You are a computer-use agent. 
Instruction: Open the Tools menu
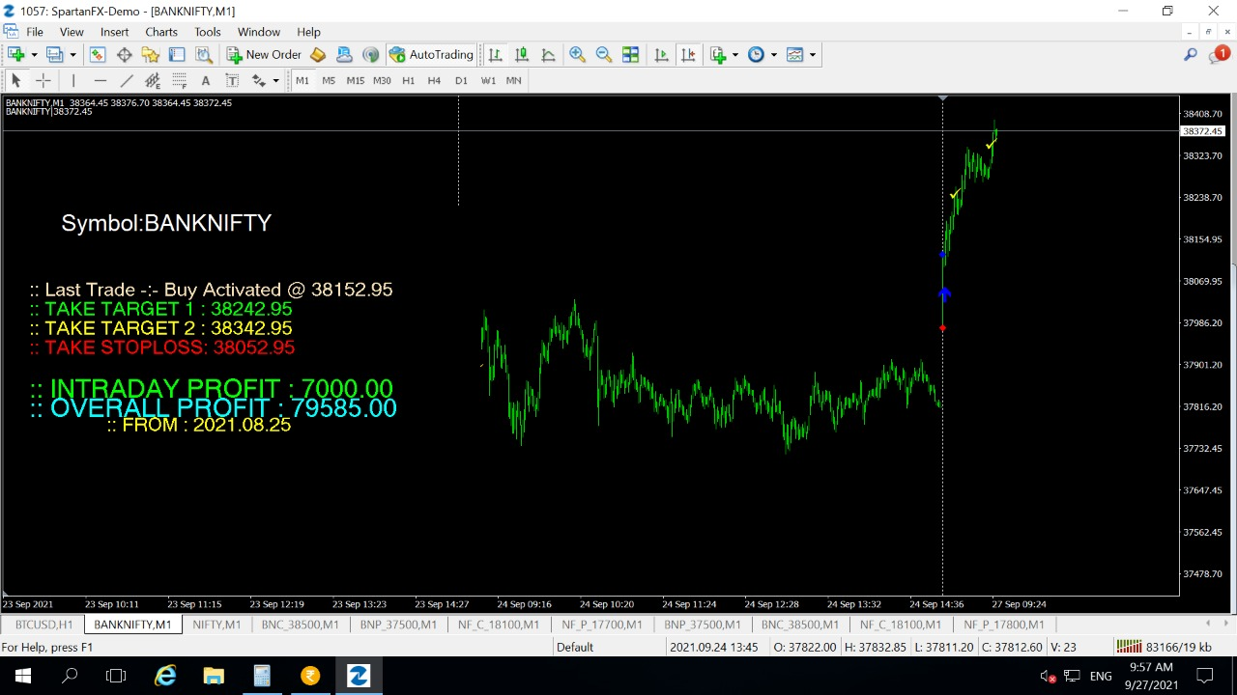(208, 32)
